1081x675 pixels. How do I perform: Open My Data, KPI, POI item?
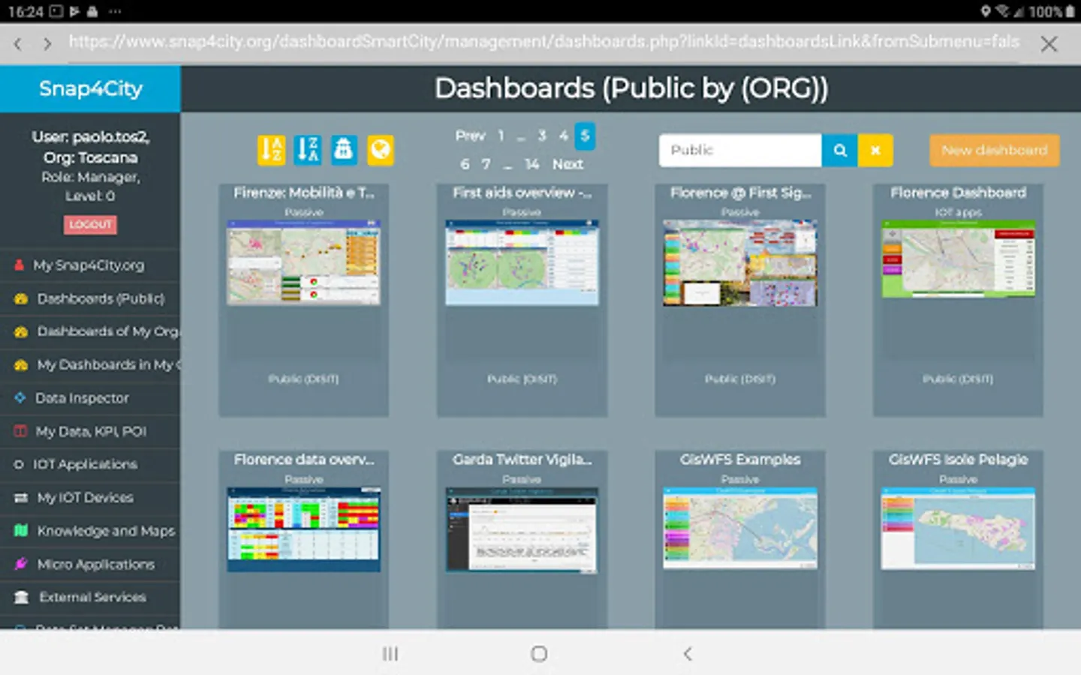click(x=90, y=431)
